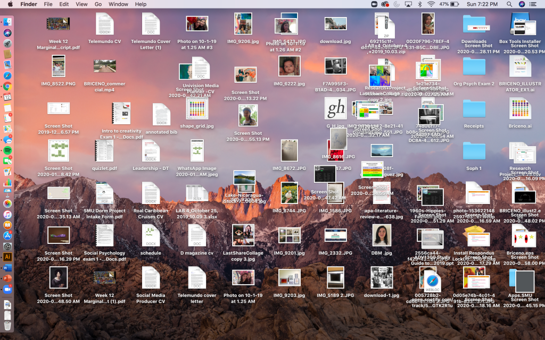Viewport: 545px width, 340px height.
Task: Open Spotify from the dock
Action: (7, 151)
